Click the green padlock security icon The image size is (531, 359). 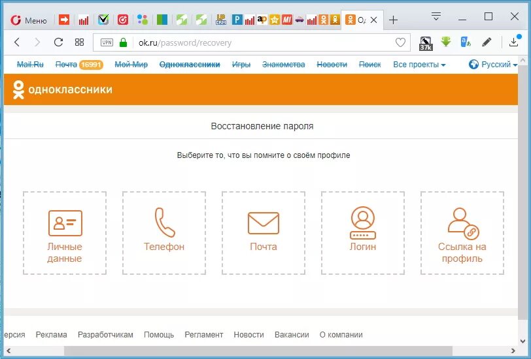[x=123, y=42]
